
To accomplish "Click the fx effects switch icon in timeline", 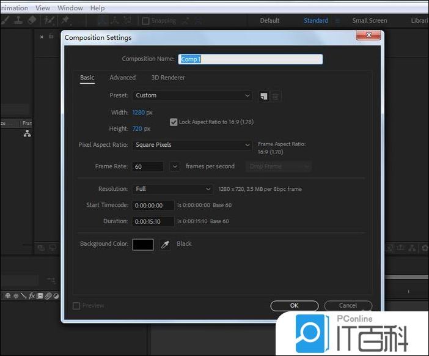I will [32, 296].
